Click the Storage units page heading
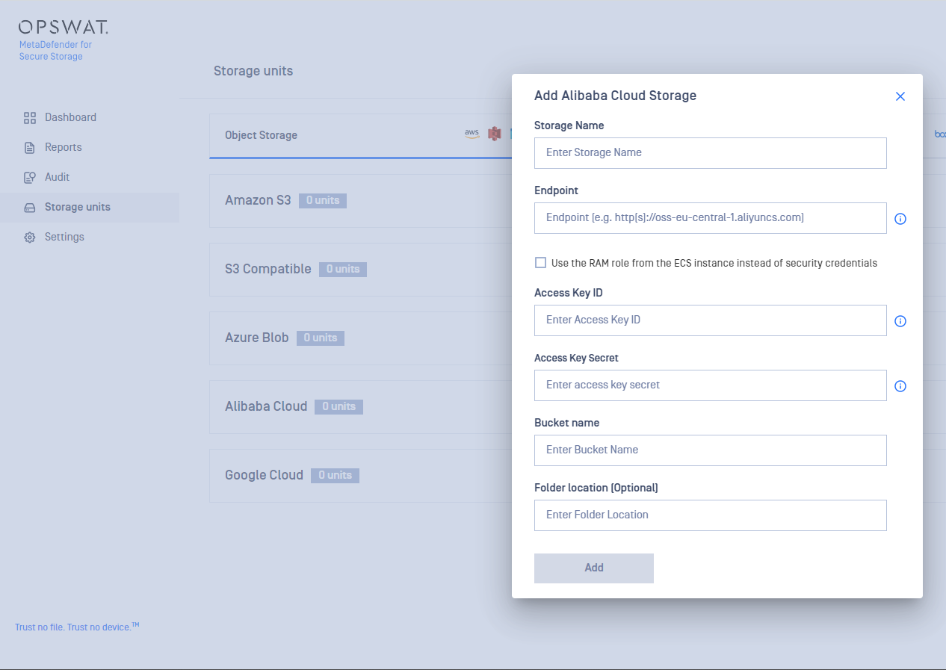This screenshot has width=946, height=670. 253,71
